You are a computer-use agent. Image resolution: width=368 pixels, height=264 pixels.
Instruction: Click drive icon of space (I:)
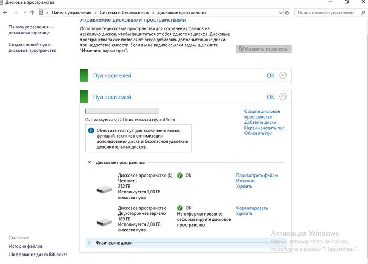pos(104,189)
